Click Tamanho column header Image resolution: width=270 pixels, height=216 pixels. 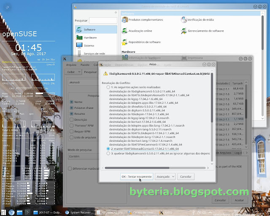tap(238, 83)
